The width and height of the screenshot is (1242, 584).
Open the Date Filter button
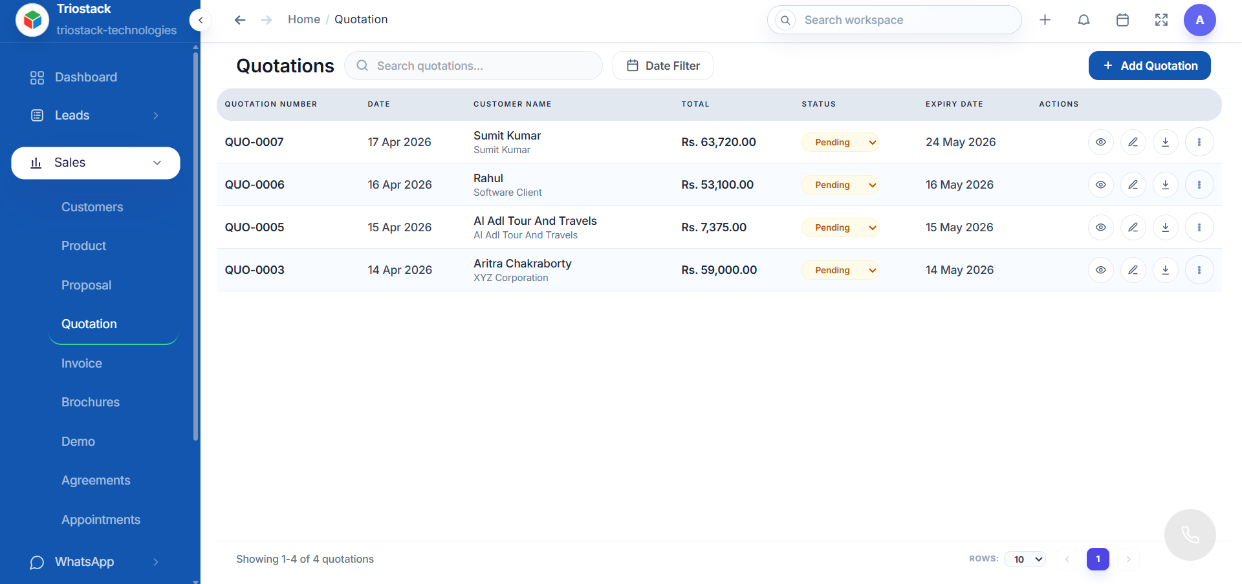pyautogui.click(x=662, y=66)
